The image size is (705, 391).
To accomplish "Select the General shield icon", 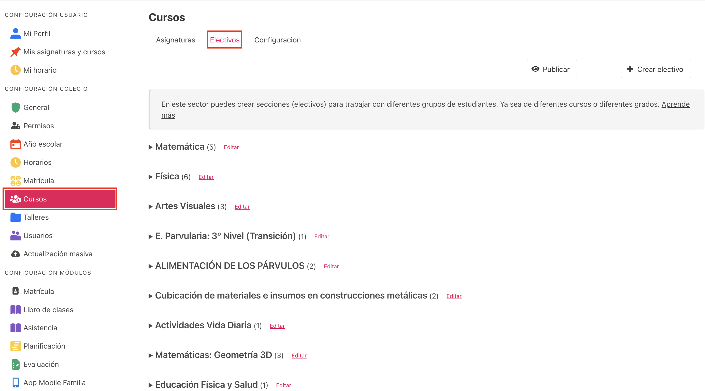I will [x=15, y=107].
